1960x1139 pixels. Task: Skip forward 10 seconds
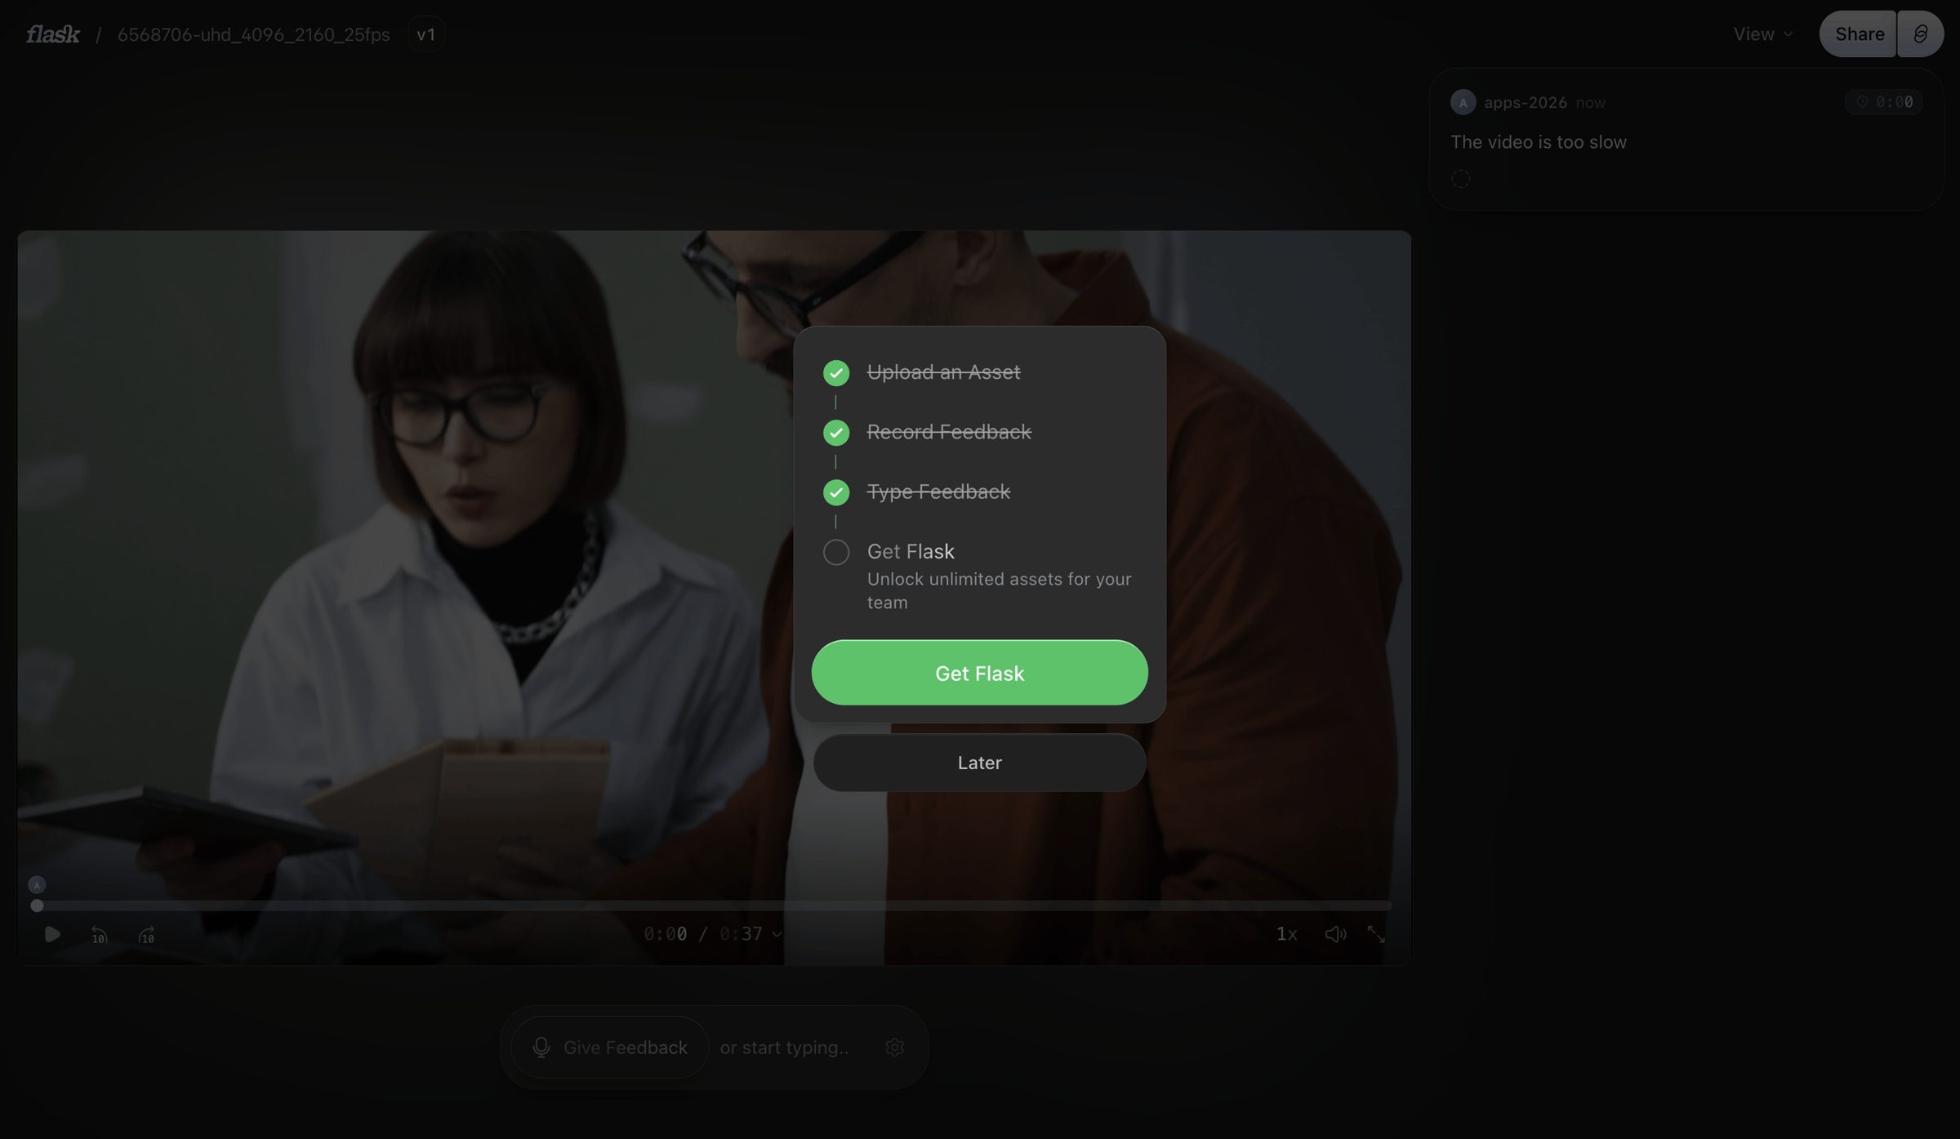pos(146,935)
